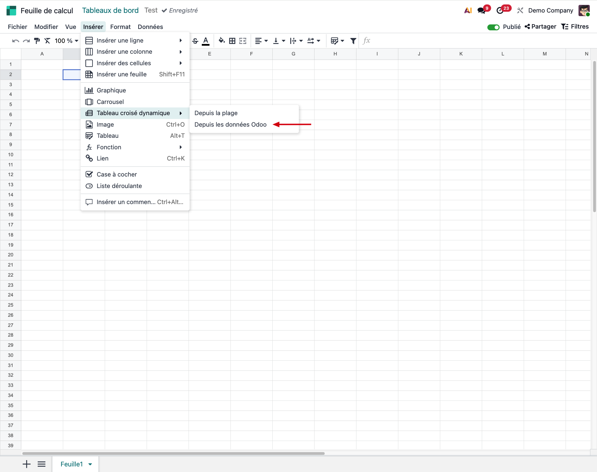
Task: Add a new sheet with plus button
Action: pos(27,464)
